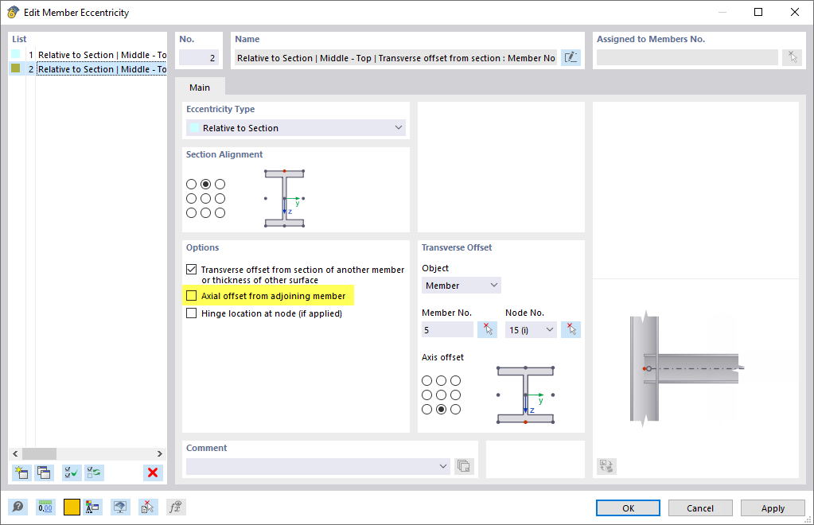Click the yellow color swatch in bottom toolbar
The image size is (814, 525).
(72, 507)
